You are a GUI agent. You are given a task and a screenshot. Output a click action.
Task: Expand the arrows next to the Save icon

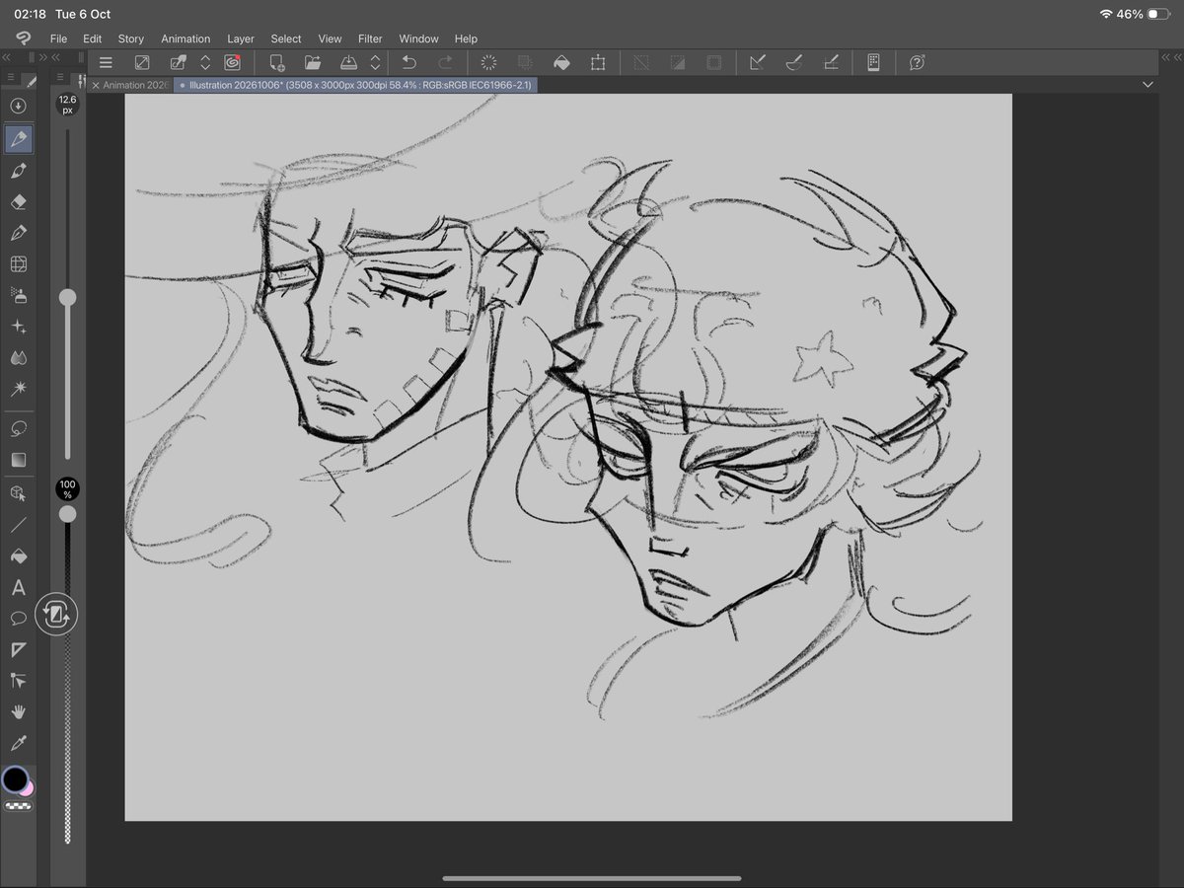coord(375,63)
